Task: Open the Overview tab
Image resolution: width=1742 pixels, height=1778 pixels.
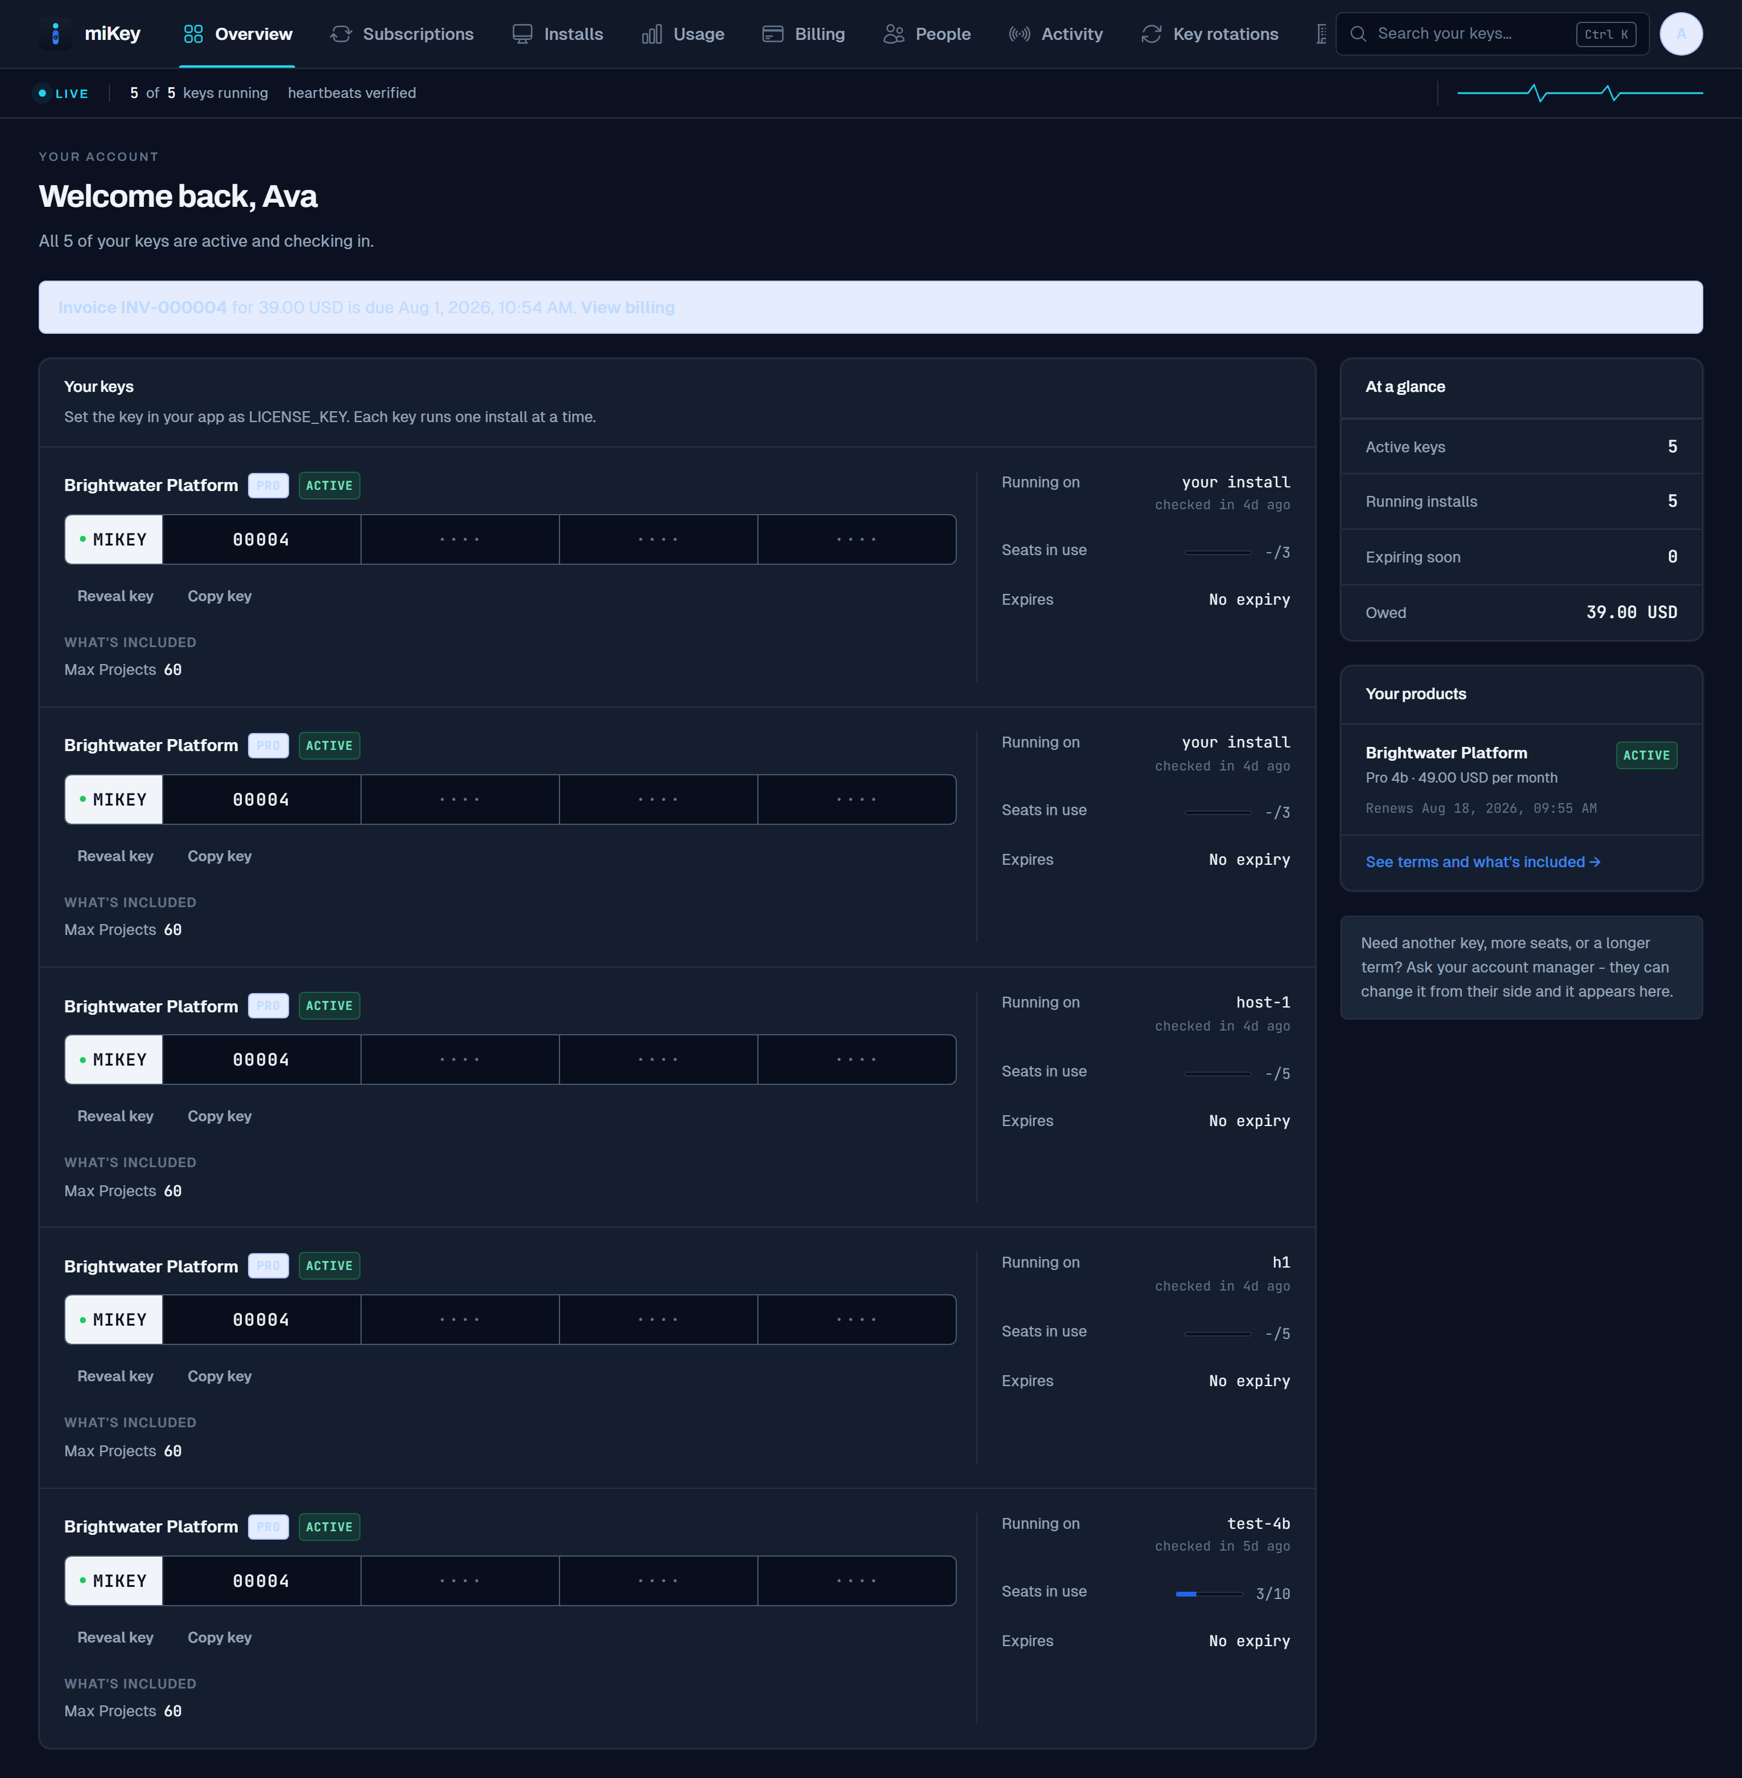Action: coord(238,34)
